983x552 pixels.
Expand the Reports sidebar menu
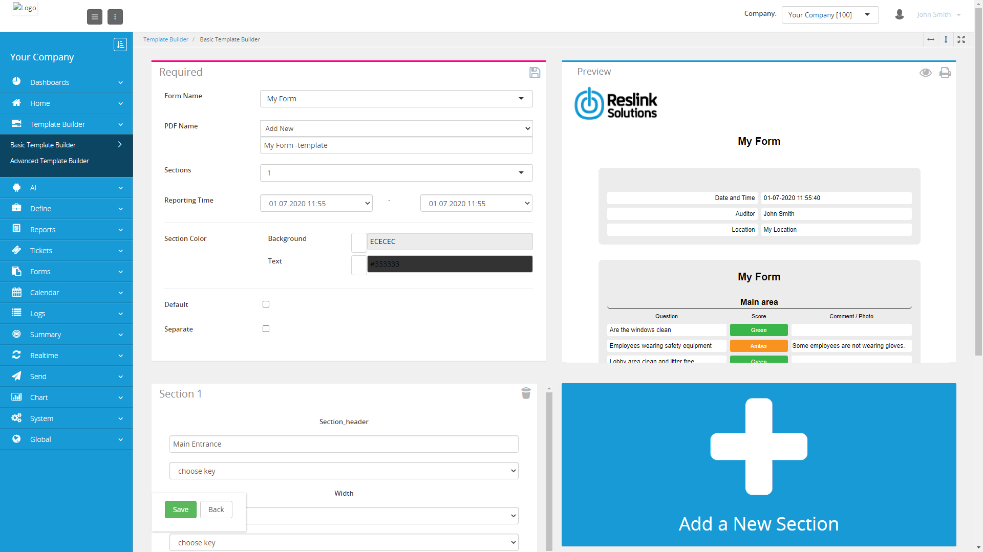tap(67, 230)
